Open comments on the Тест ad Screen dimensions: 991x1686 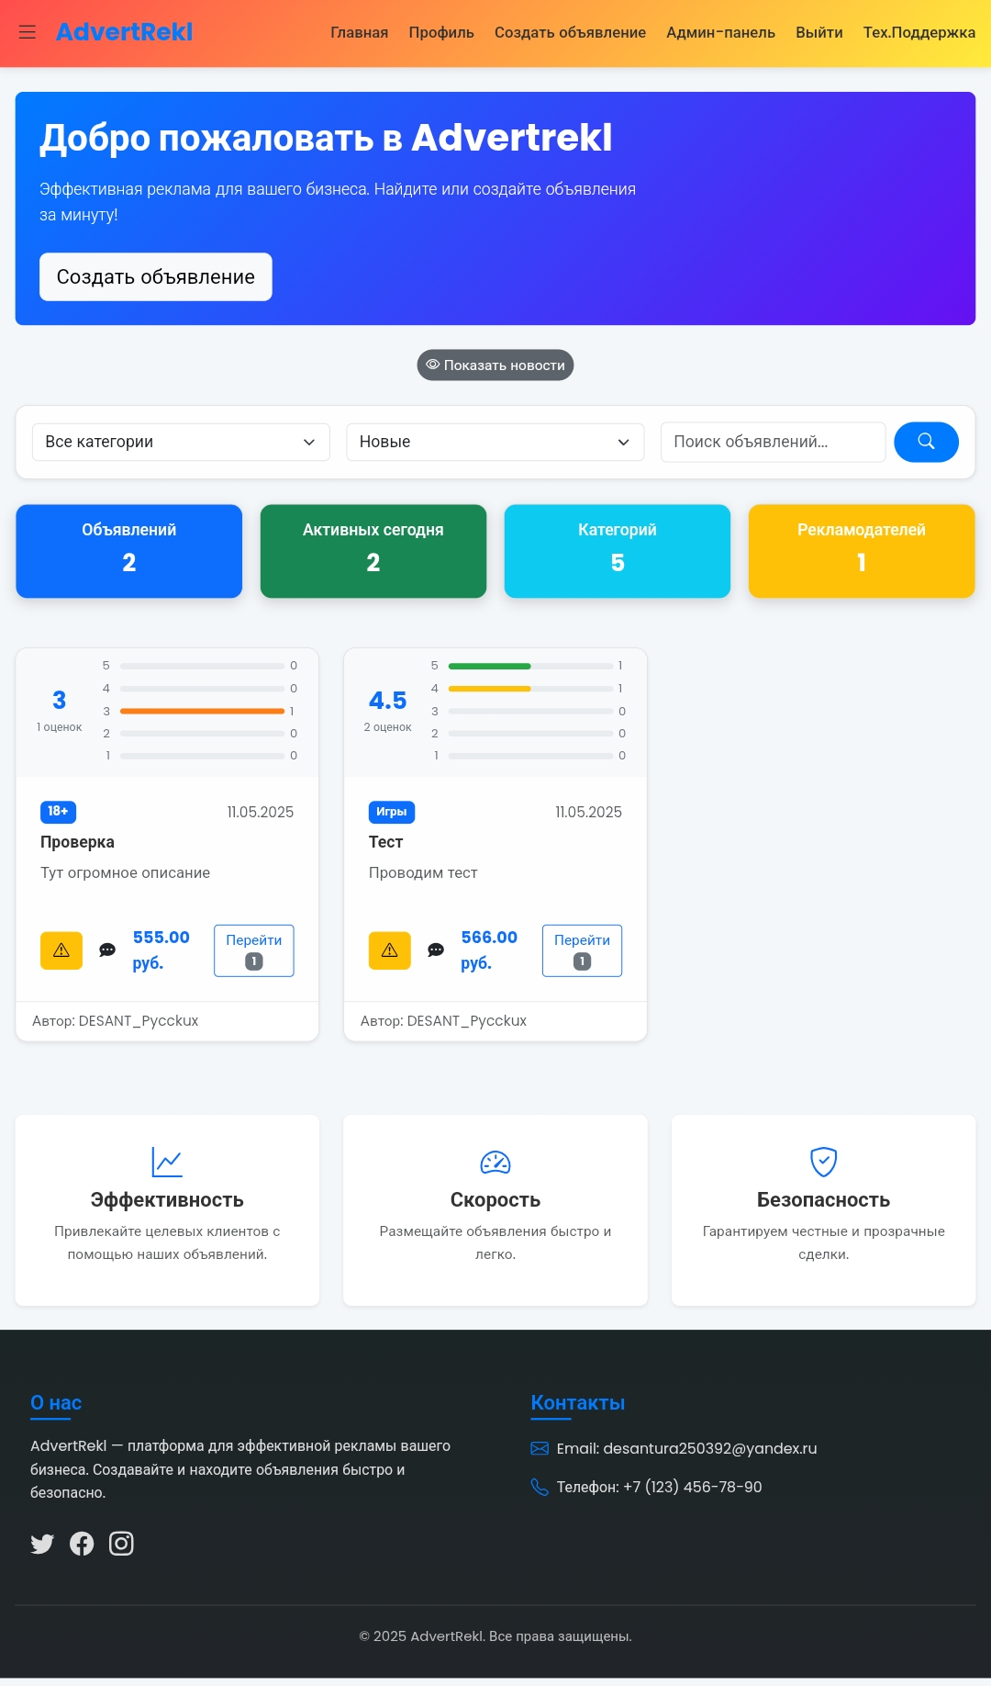436,950
